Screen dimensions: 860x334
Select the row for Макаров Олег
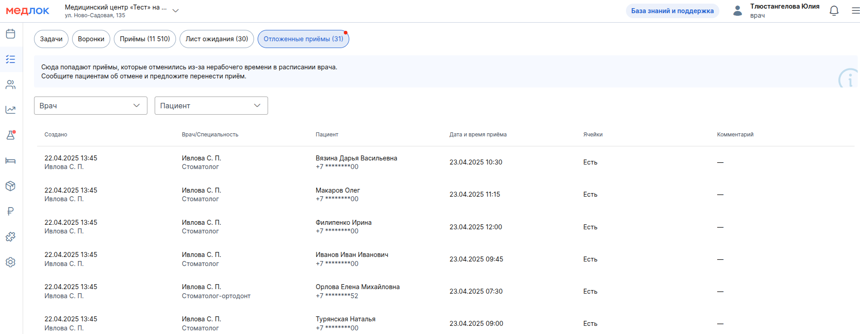coord(337,194)
